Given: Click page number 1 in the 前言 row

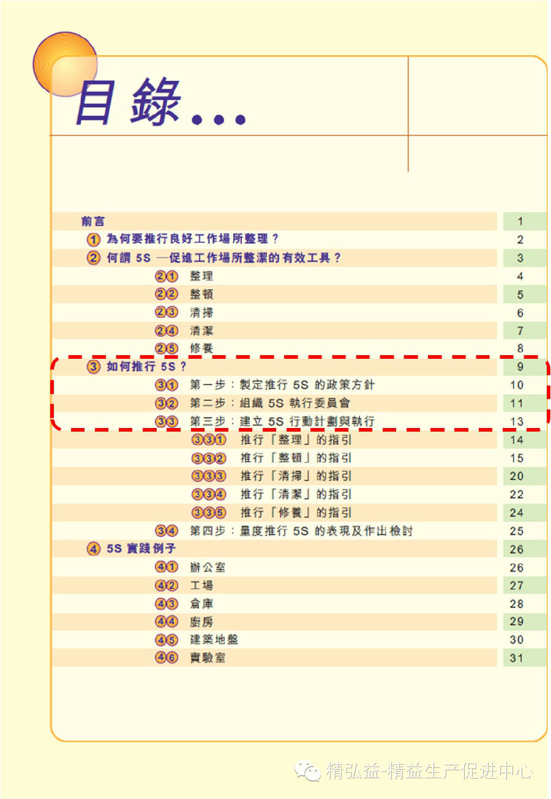Looking at the screenshot, I should pos(520,222).
